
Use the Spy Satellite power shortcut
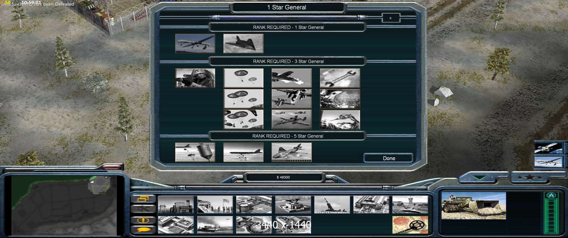coord(549,148)
